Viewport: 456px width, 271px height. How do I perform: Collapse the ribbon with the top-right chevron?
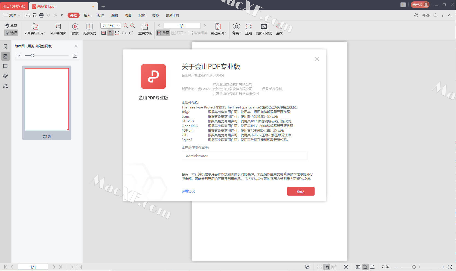450,15
